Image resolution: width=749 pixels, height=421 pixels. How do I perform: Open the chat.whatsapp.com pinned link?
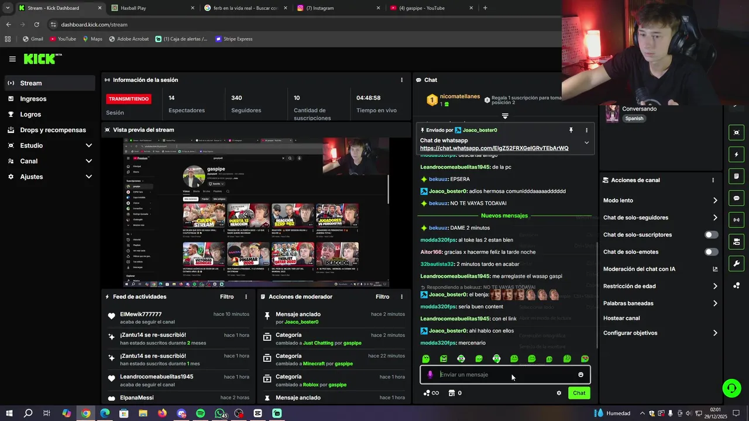(x=494, y=149)
